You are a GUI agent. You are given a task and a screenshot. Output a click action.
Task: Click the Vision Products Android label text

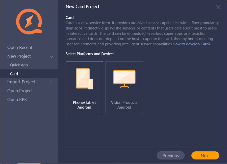point(124,105)
